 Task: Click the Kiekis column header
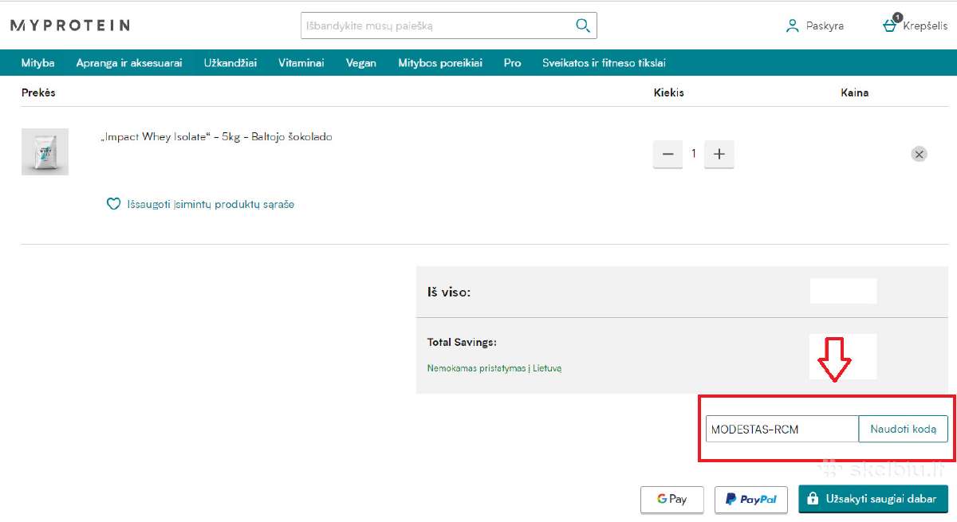(x=669, y=92)
